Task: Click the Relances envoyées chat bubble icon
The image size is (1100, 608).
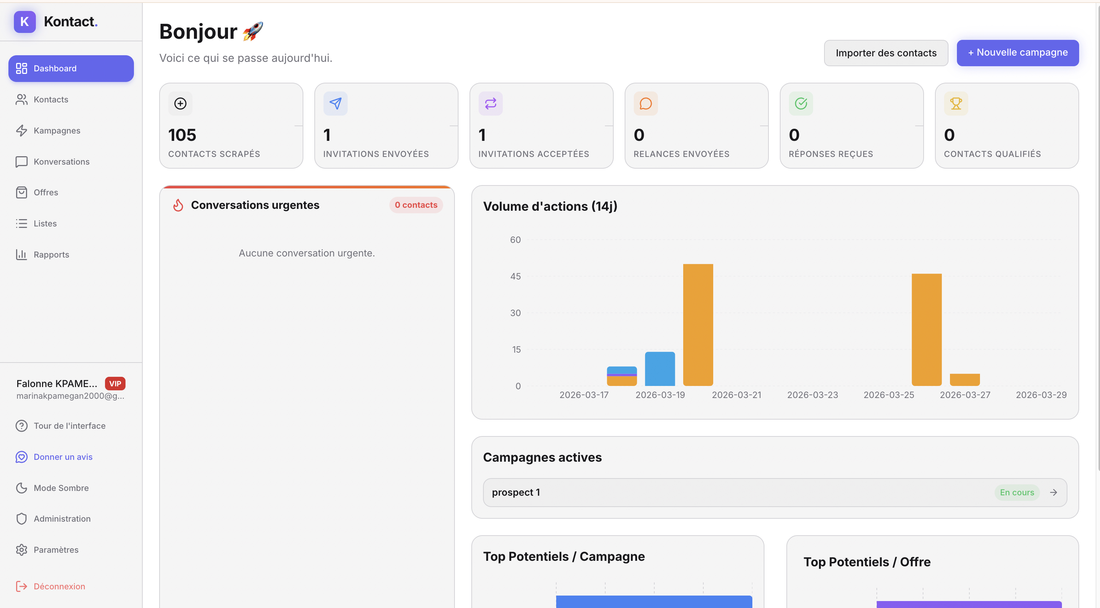Action: click(x=645, y=103)
